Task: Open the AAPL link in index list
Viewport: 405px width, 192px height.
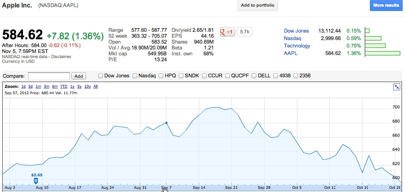Action: (x=291, y=53)
